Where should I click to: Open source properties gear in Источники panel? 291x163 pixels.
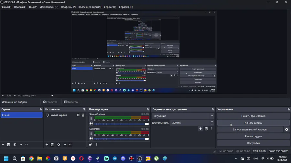pos(59,145)
